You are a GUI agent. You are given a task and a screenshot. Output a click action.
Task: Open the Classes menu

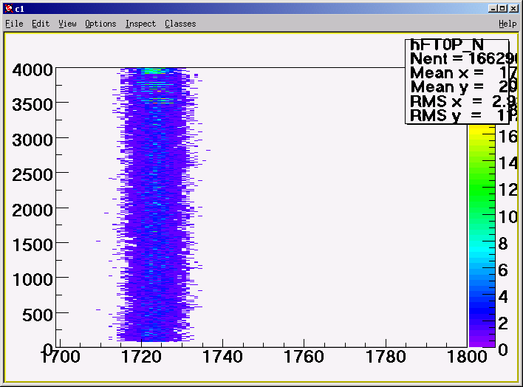coord(180,24)
